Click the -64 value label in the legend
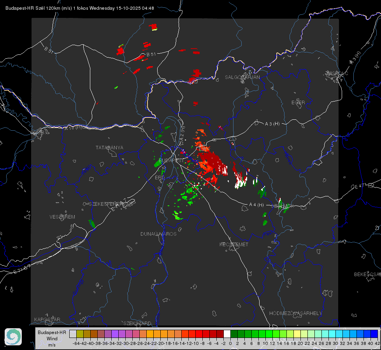 (x=76, y=343)
